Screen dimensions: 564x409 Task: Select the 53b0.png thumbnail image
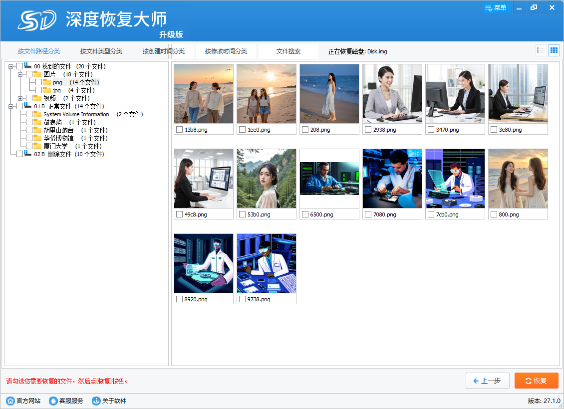point(267,179)
